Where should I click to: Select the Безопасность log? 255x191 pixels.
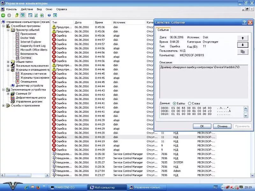coord(29,54)
